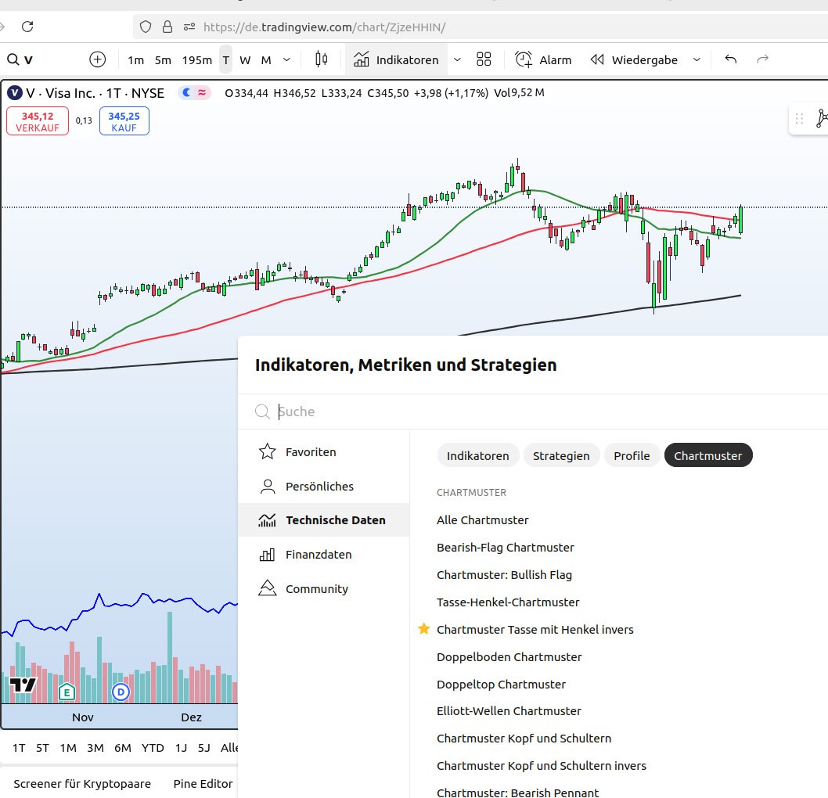Open the Favoriten category in sidebar
Image resolution: width=828 pixels, height=798 pixels.
(311, 452)
